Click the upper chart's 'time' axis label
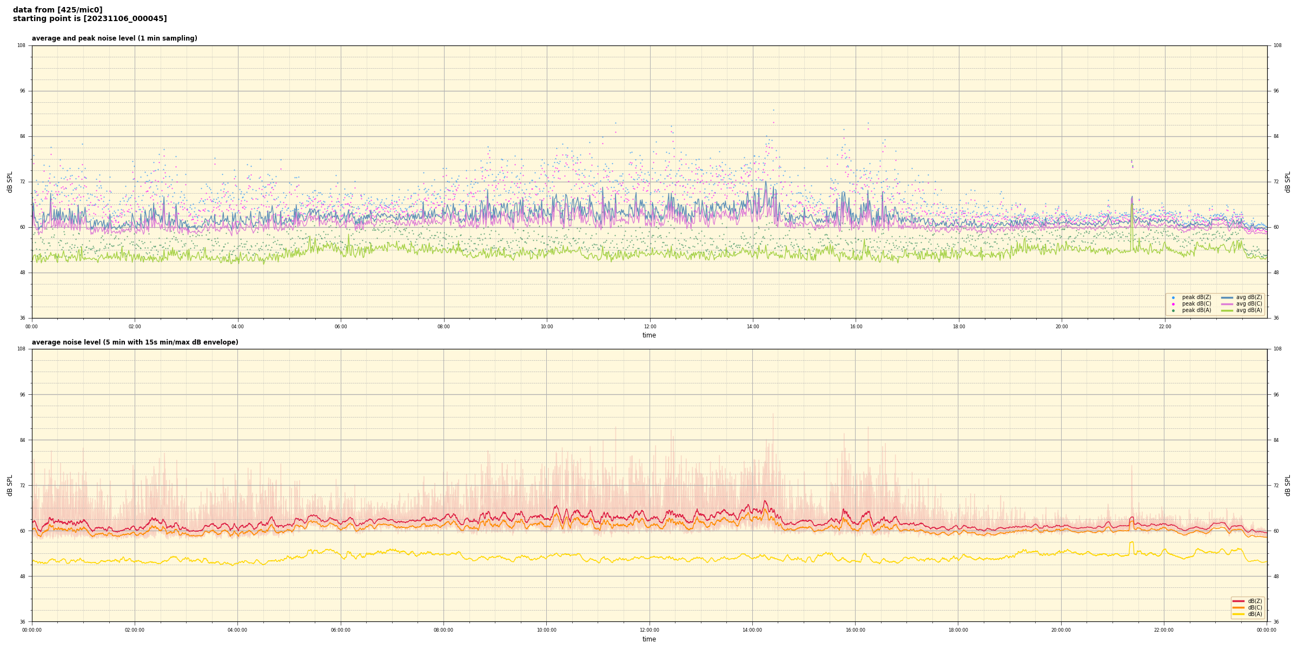This screenshot has width=1298, height=649. pyautogui.click(x=649, y=335)
